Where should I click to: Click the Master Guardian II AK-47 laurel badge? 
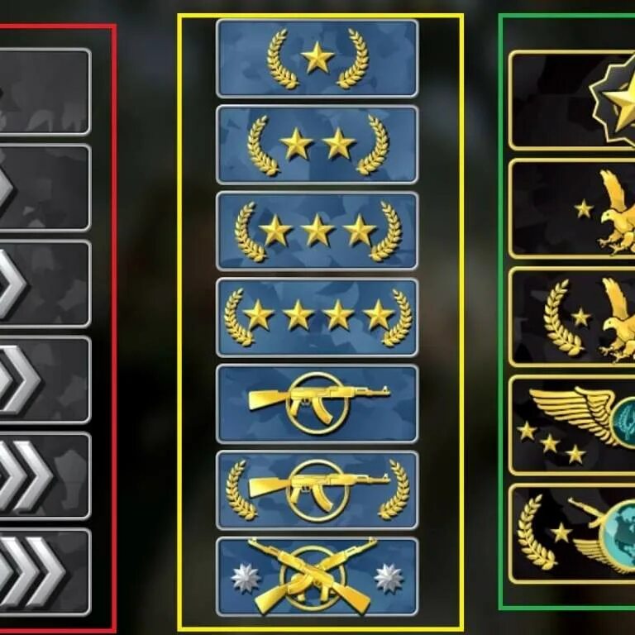[317, 490]
